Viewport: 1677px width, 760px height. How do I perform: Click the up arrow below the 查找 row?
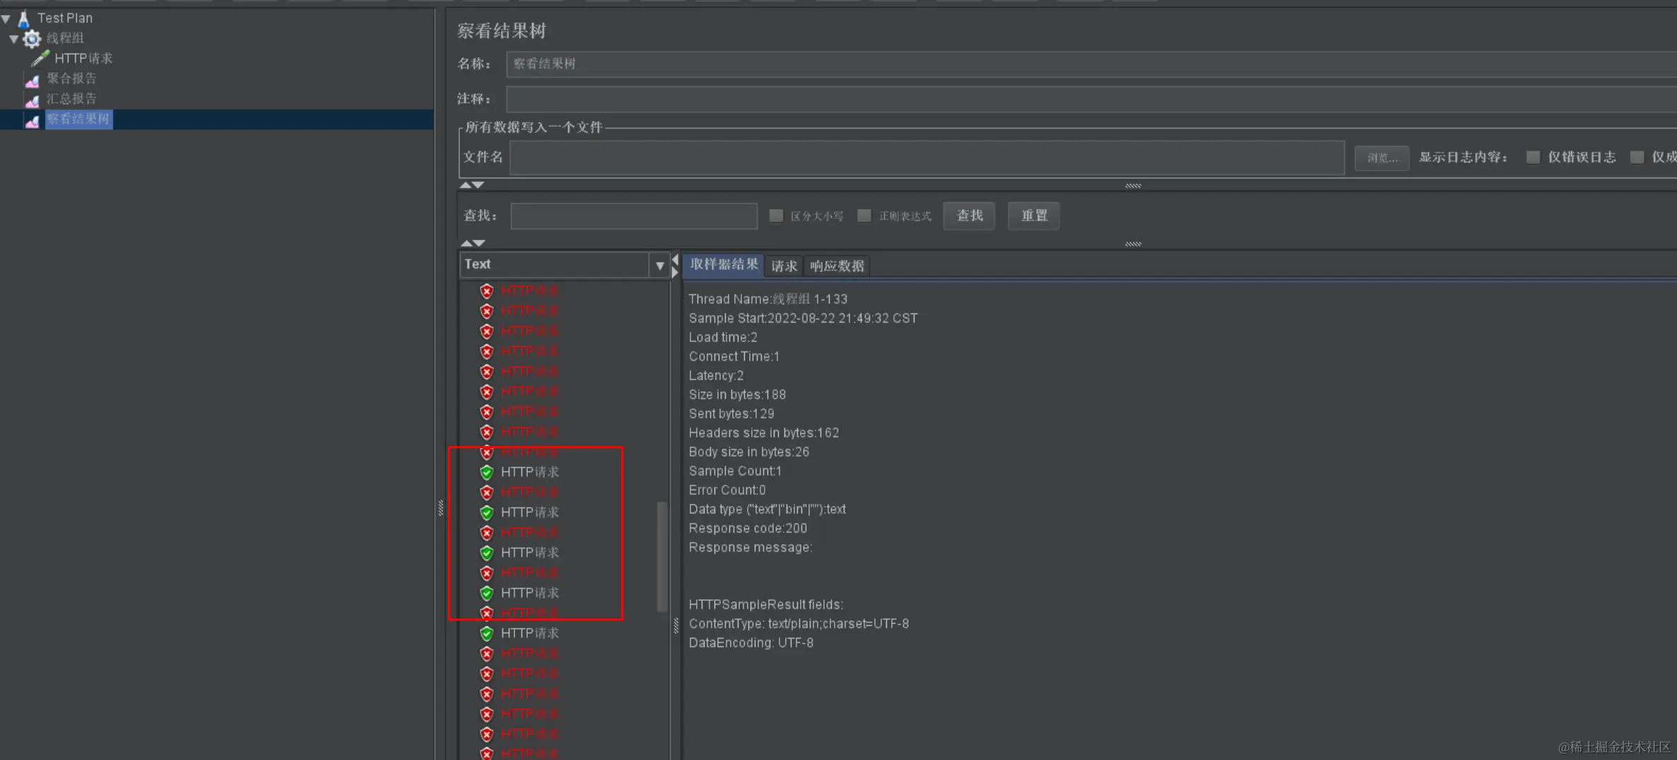pyautogui.click(x=466, y=243)
